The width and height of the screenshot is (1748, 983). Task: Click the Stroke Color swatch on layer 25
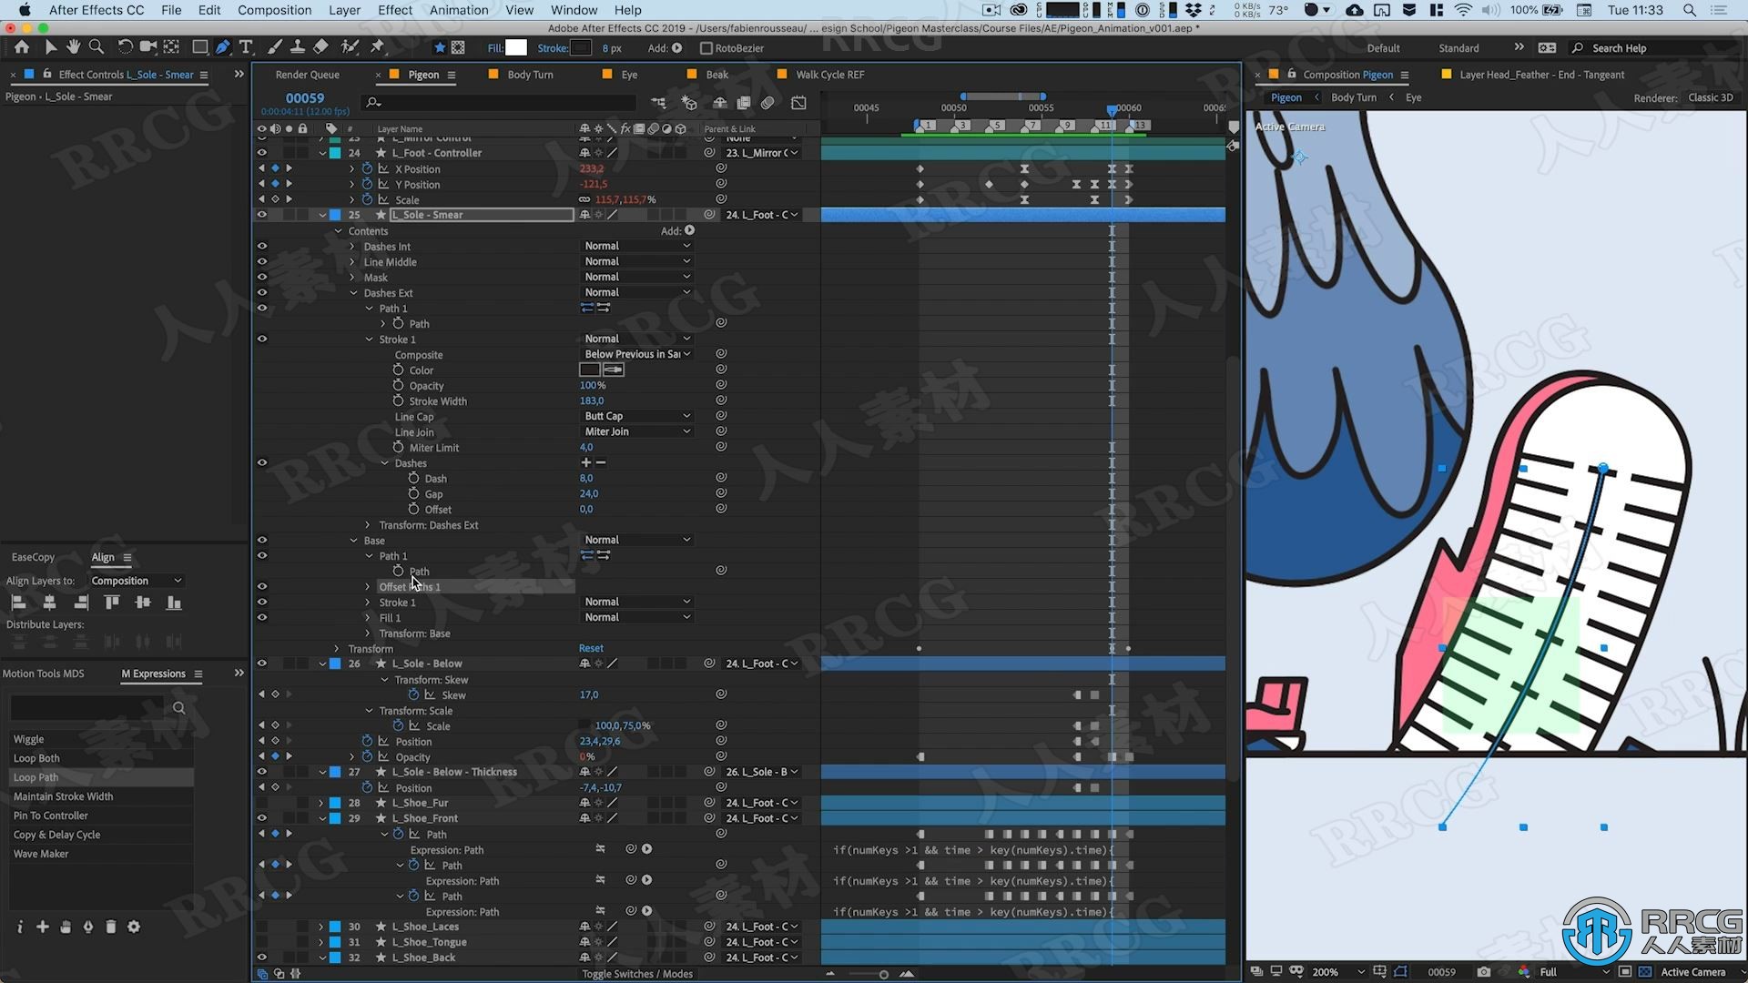point(588,369)
